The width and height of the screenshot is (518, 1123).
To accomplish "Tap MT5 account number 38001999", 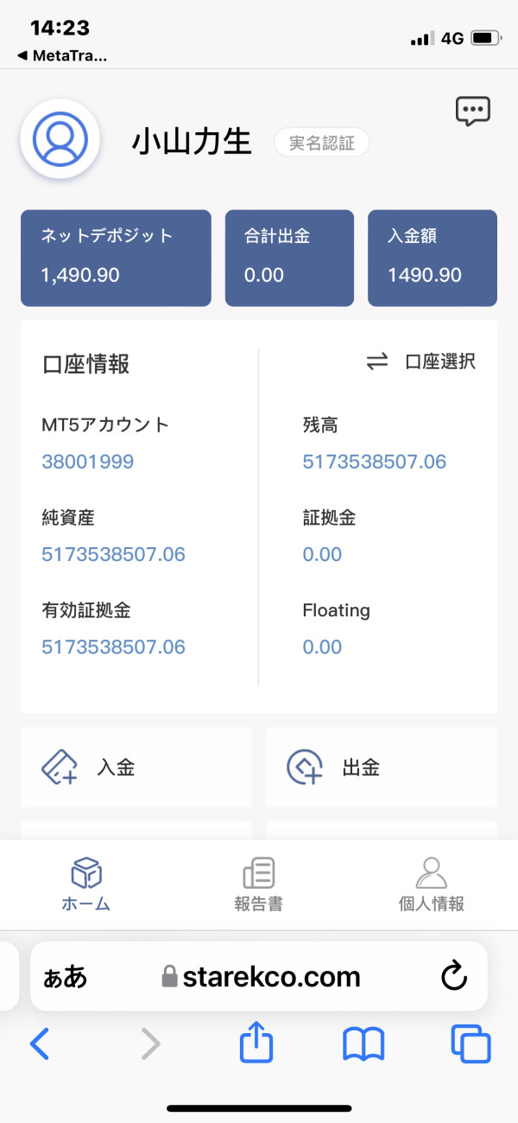I will pyautogui.click(x=88, y=462).
